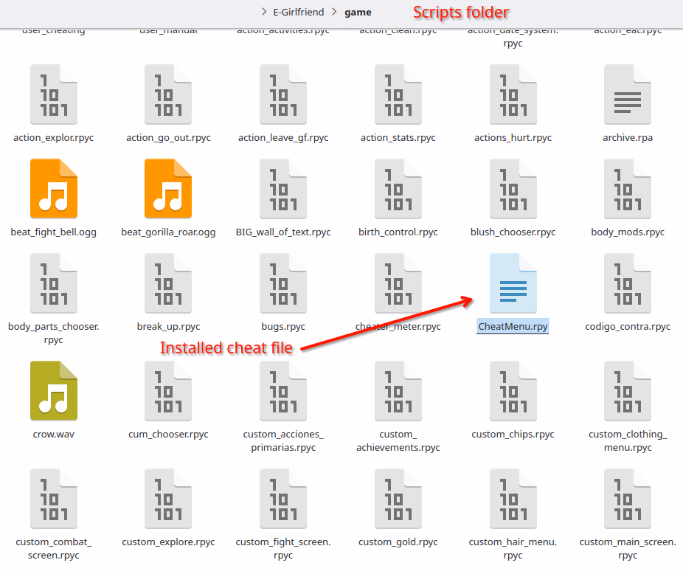Navigate to E-Girlfriend folder in breadcrumb
This screenshot has height=574, width=683.
pos(298,13)
